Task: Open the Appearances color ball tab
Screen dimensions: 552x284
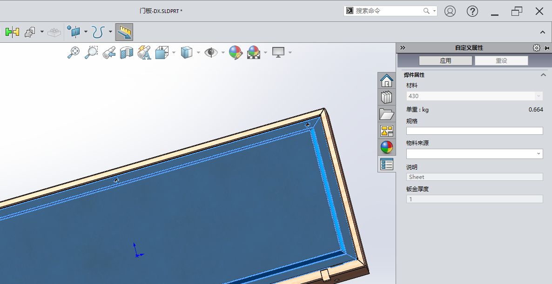Action: pos(387,147)
